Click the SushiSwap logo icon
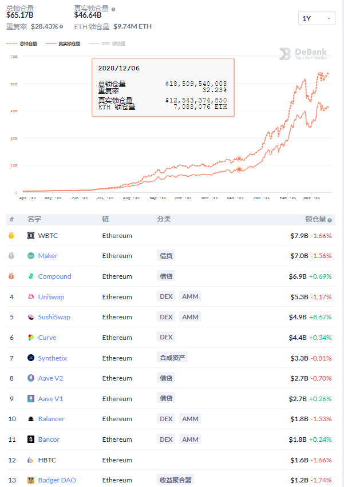This screenshot has height=487, width=344. click(x=31, y=317)
